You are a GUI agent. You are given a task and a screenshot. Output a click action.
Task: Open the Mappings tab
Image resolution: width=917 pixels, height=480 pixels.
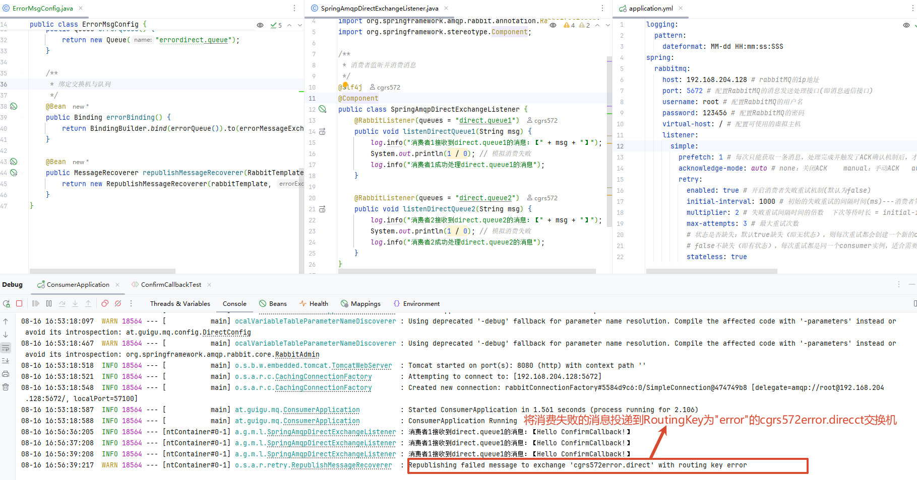pos(360,303)
